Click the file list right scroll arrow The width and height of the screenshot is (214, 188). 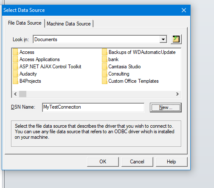(177, 94)
